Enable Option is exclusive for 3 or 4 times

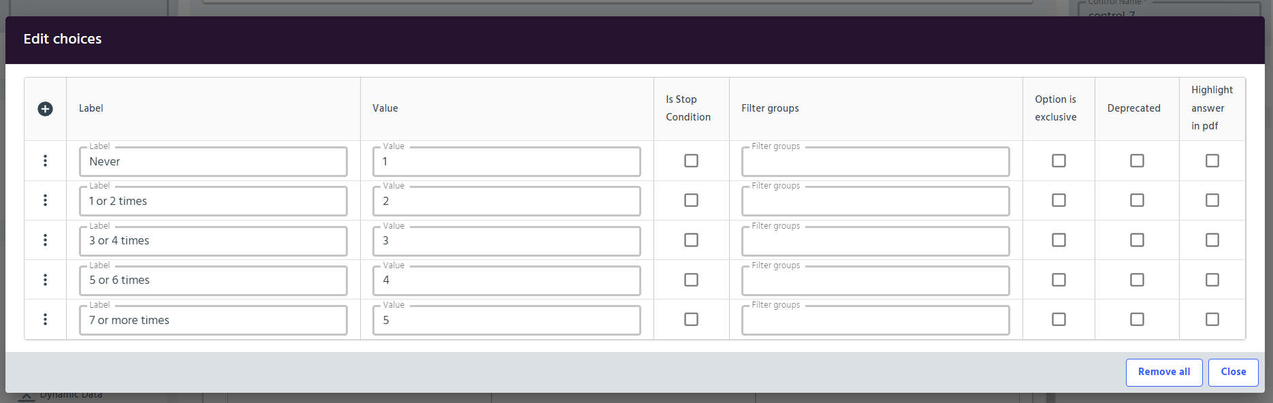1059,240
